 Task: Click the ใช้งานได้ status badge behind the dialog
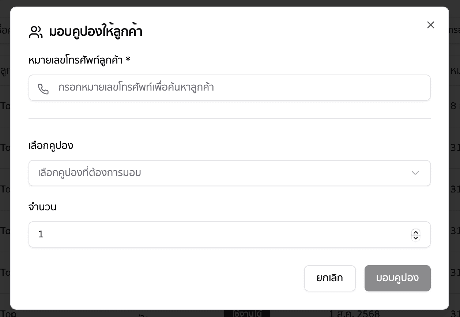[x=247, y=313]
